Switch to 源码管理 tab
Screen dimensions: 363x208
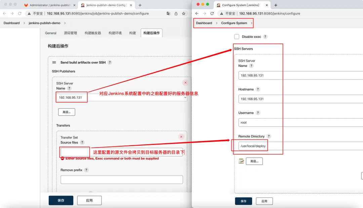(x=70, y=33)
